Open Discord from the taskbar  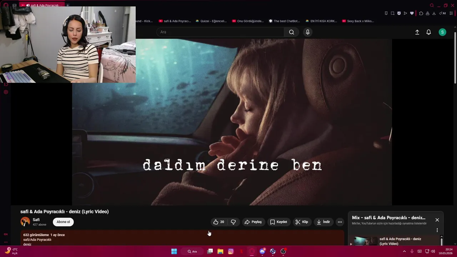point(262,251)
